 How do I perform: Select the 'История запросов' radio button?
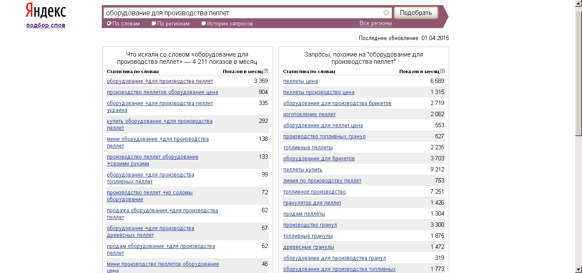204,24
